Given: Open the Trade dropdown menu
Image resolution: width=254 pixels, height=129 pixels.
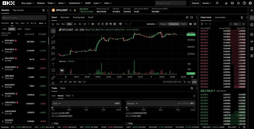Looking at the screenshot, I should tap(51, 3).
